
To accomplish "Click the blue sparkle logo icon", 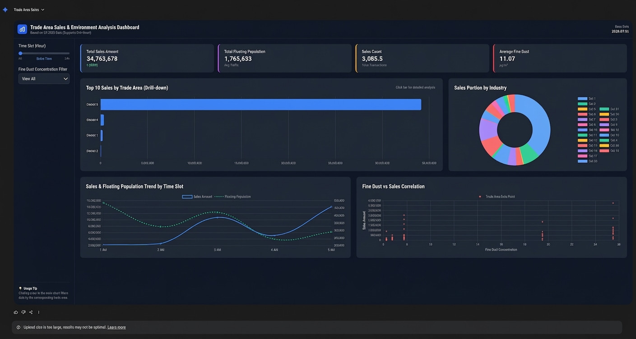I will [5, 9].
